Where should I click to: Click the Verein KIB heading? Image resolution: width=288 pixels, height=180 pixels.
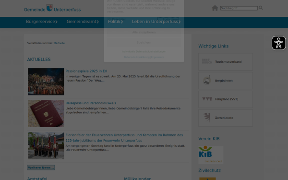pyautogui.click(x=209, y=139)
